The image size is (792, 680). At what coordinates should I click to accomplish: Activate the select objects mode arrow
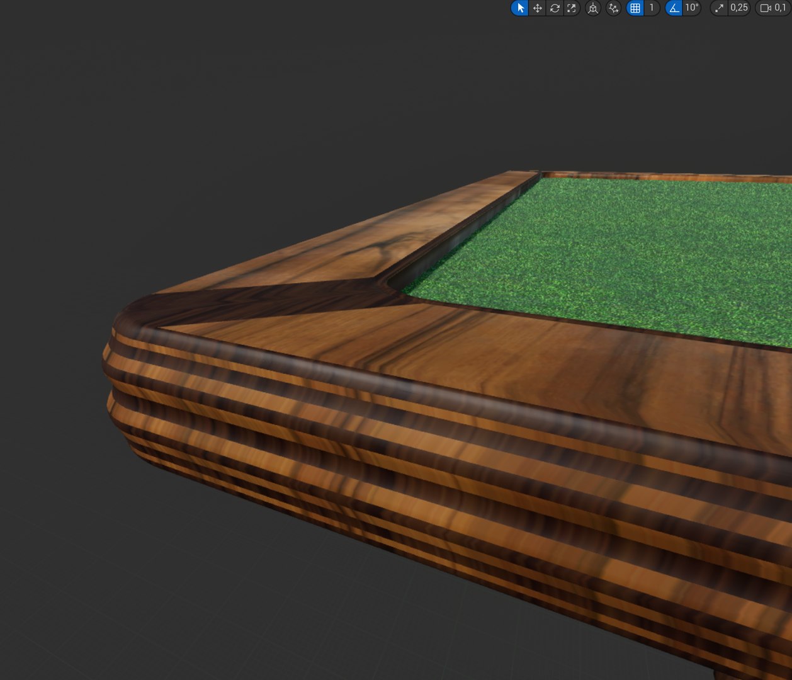pyautogui.click(x=520, y=8)
